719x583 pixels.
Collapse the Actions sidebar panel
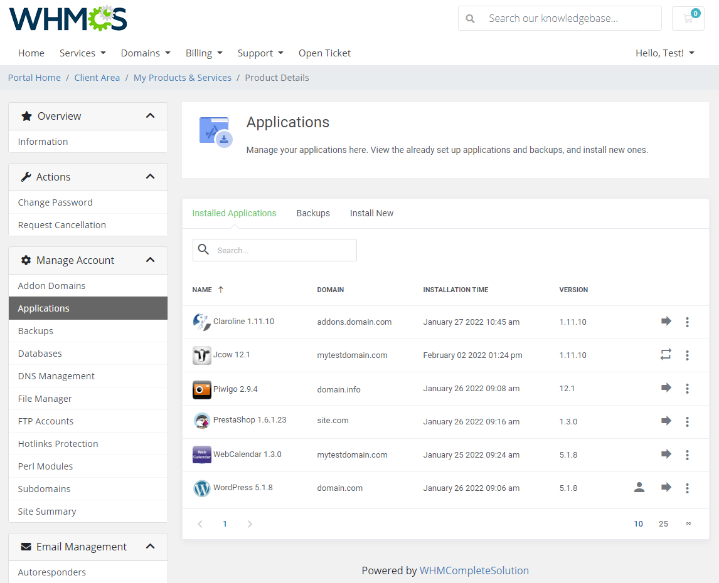(150, 176)
